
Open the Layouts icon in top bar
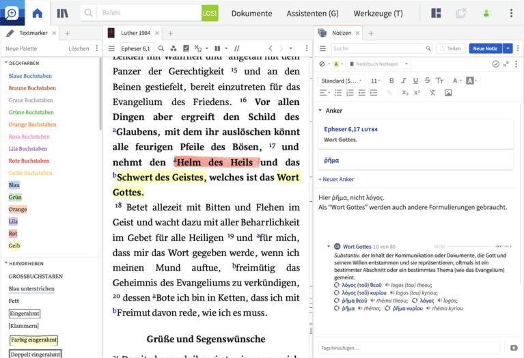(436, 13)
